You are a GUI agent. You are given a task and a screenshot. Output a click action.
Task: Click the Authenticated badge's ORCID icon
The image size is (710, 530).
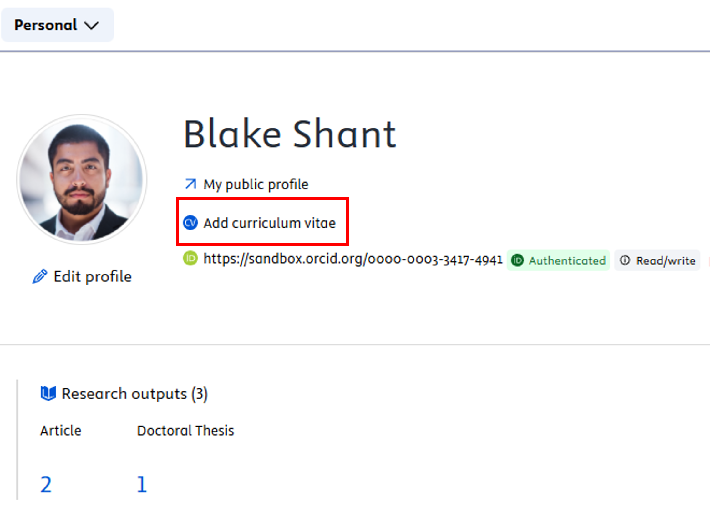tap(518, 260)
